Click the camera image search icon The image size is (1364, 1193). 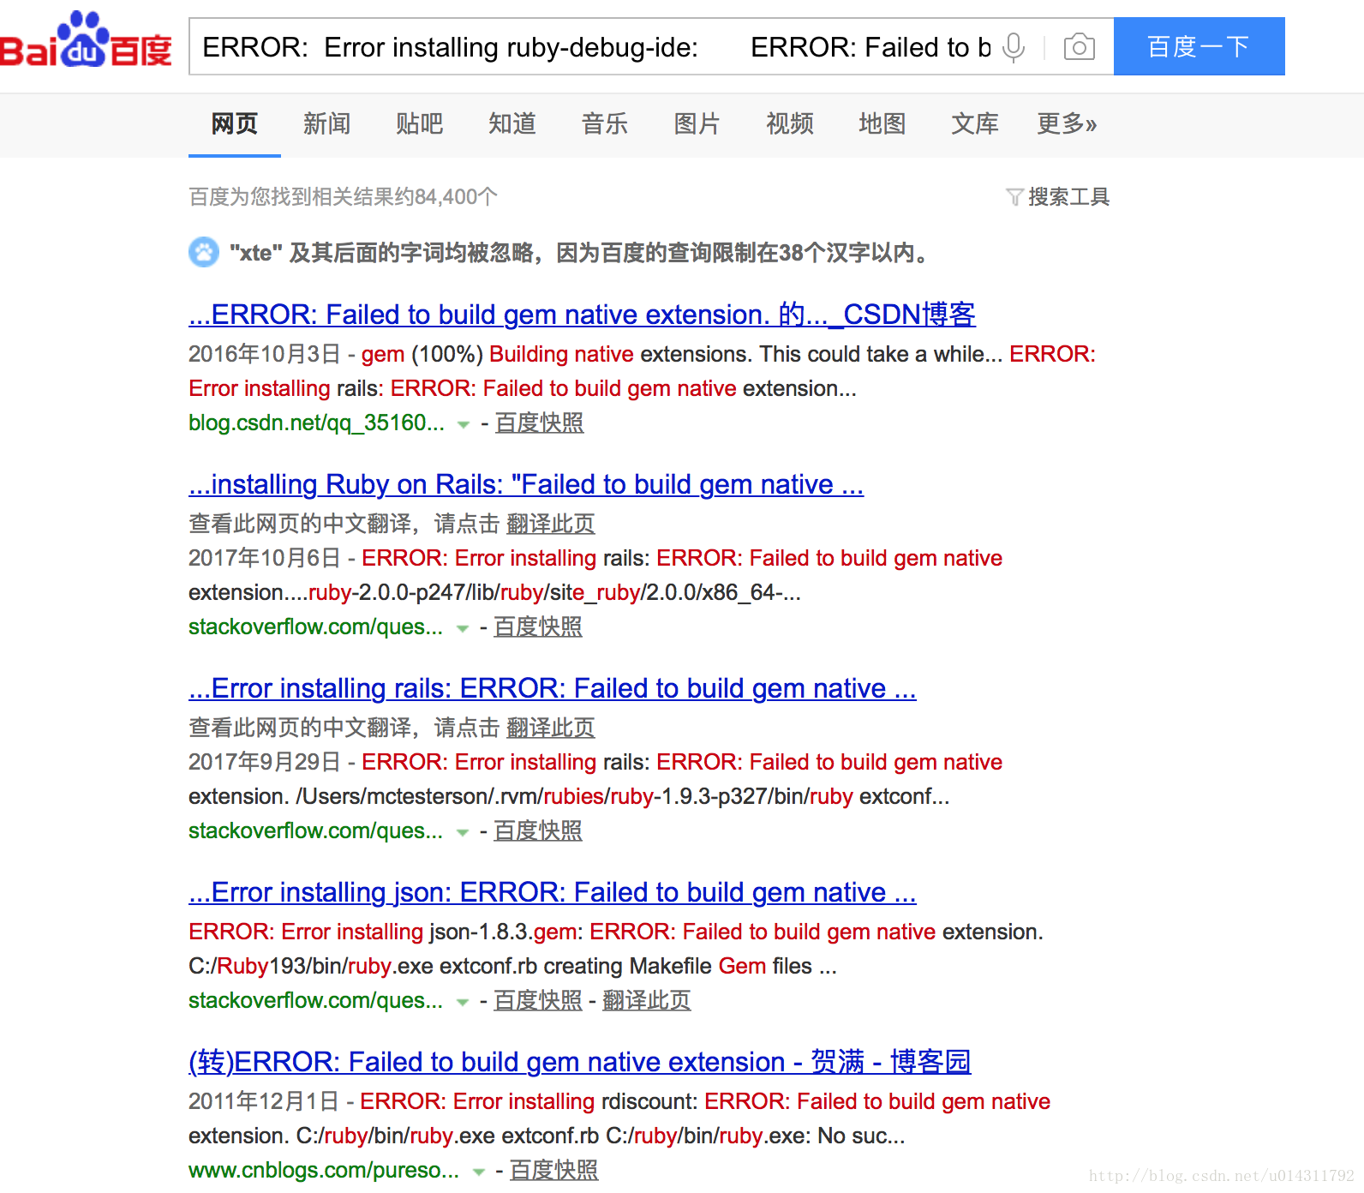[1079, 46]
